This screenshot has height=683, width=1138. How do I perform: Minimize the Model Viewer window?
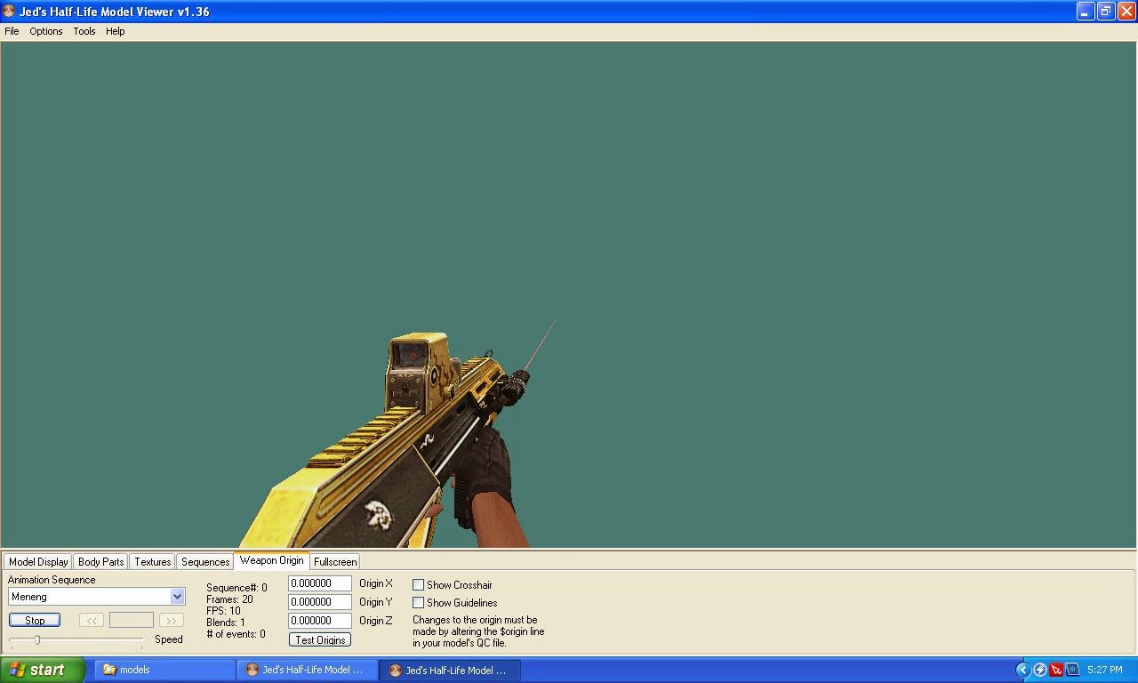1086,12
